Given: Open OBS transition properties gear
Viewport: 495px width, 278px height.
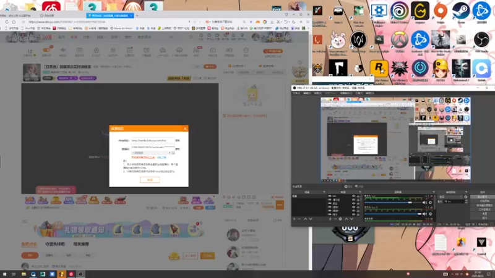Looking at the screenshot, I should (466, 197).
